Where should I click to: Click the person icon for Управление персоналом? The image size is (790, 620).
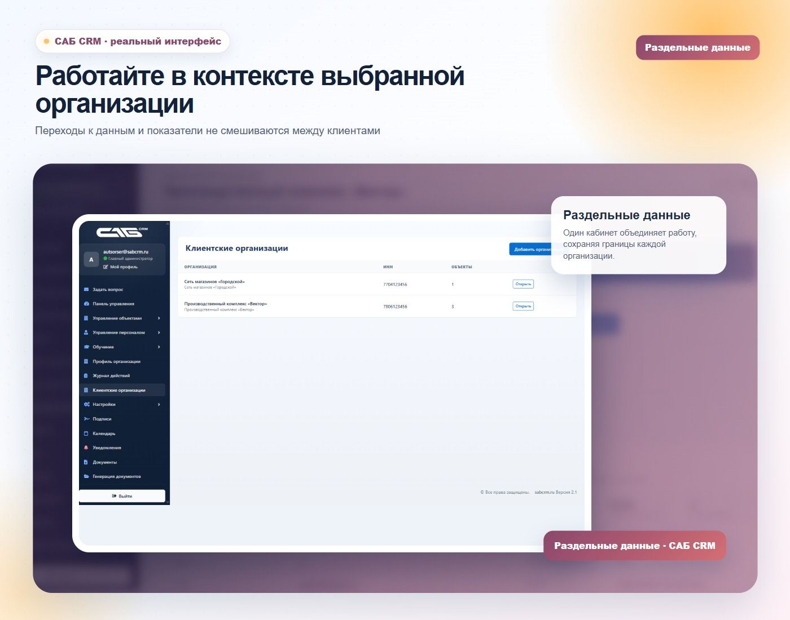pyautogui.click(x=86, y=333)
